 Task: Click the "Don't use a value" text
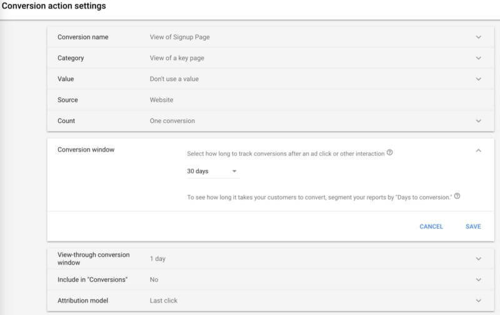click(x=174, y=79)
